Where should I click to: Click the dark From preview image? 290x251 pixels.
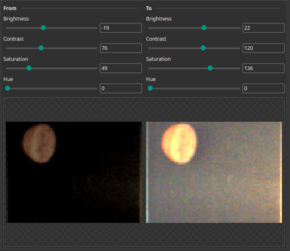coord(74,172)
